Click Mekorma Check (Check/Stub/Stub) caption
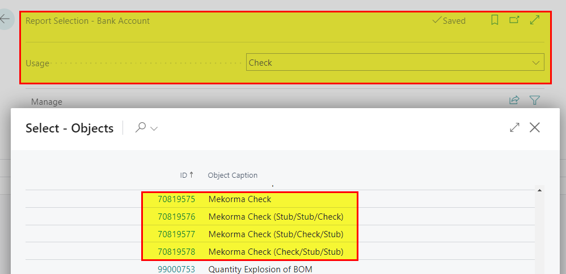This screenshot has height=274, width=566. click(276, 252)
